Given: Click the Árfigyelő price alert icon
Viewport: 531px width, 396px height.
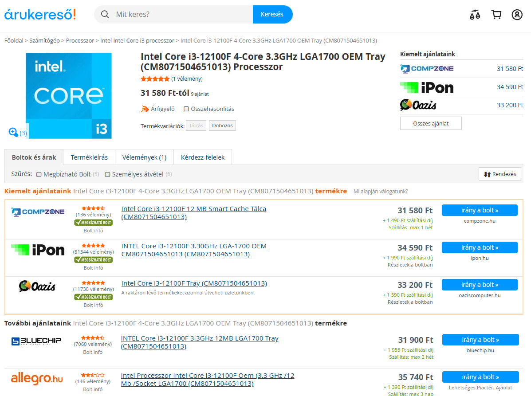Looking at the screenshot, I should [145, 109].
